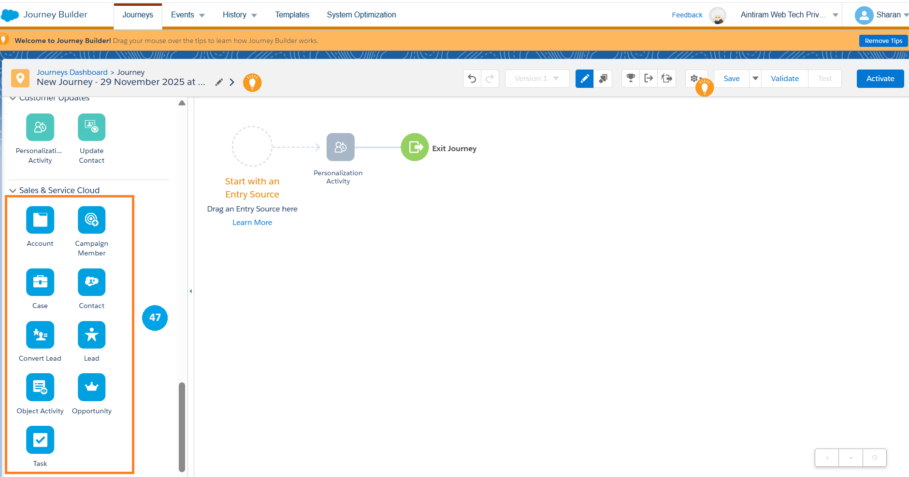Open the Save dropdown arrow
The image size is (909, 477).
coord(755,79)
